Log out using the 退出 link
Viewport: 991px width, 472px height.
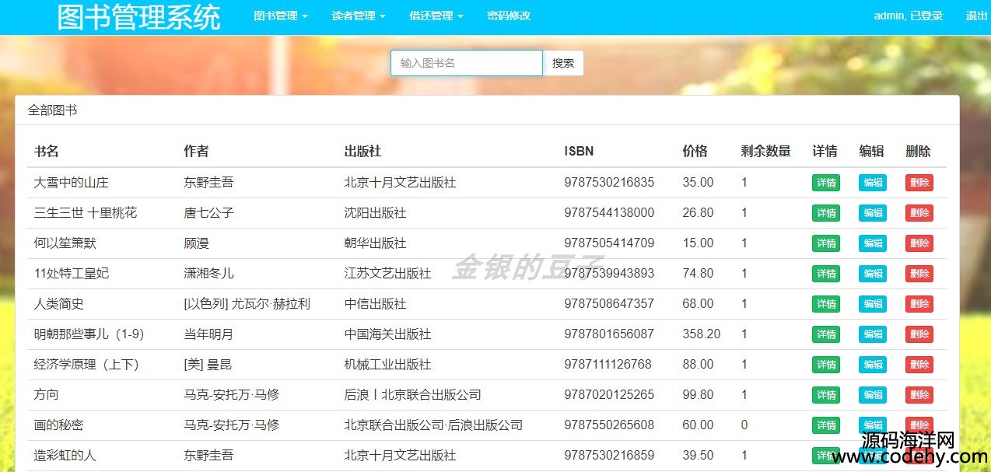click(x=977, y=16)
